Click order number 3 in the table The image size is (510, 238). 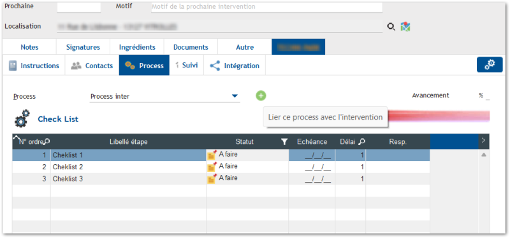[x=44, y=179]
